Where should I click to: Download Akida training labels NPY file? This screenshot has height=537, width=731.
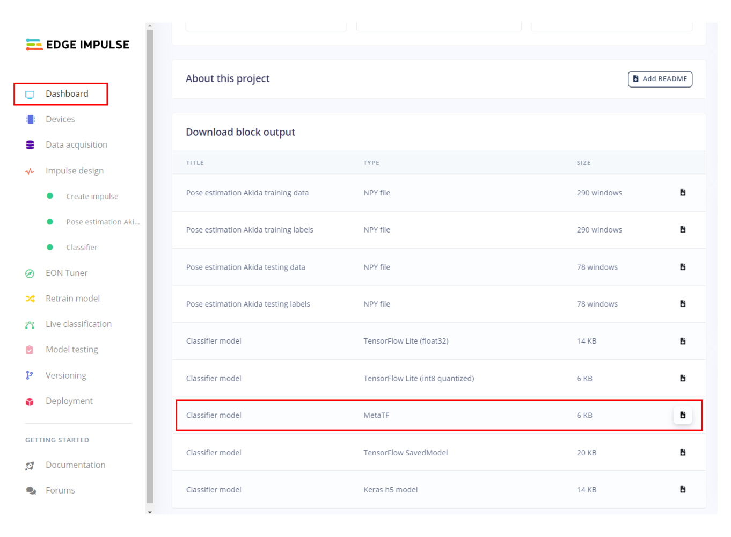[x=683, y=229]
